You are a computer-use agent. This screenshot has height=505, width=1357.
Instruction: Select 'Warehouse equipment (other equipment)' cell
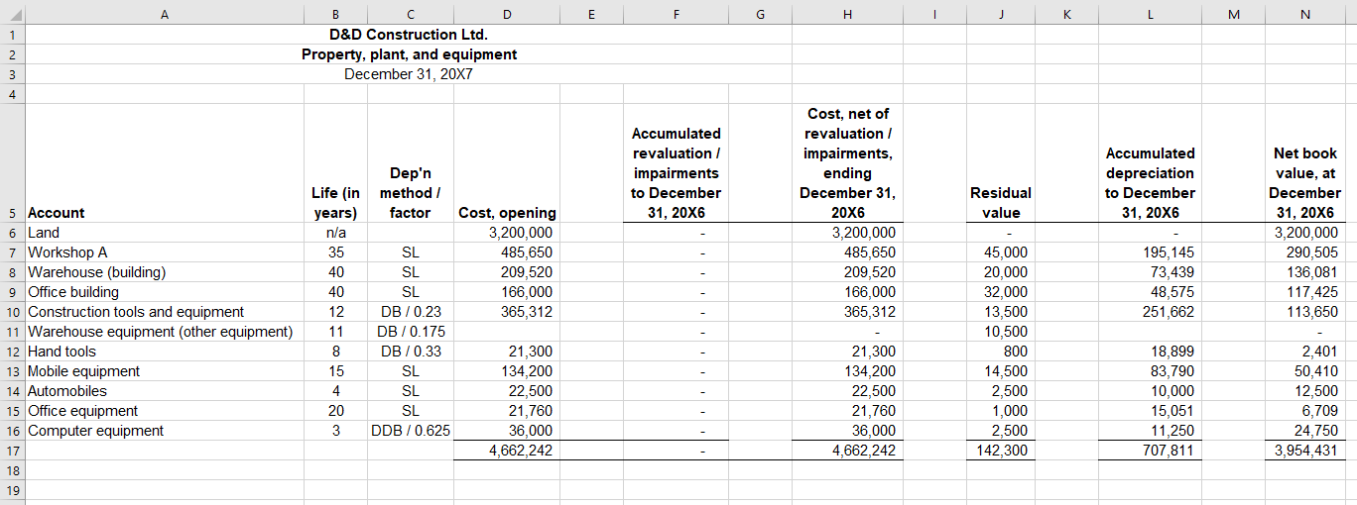[x=164, y=332]
